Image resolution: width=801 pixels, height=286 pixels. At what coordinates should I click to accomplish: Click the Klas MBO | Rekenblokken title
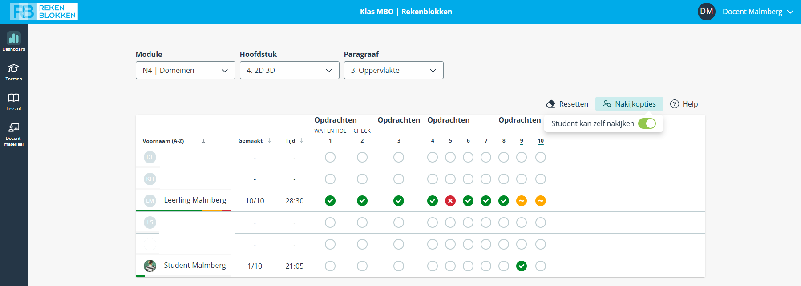tap(406, 12)
